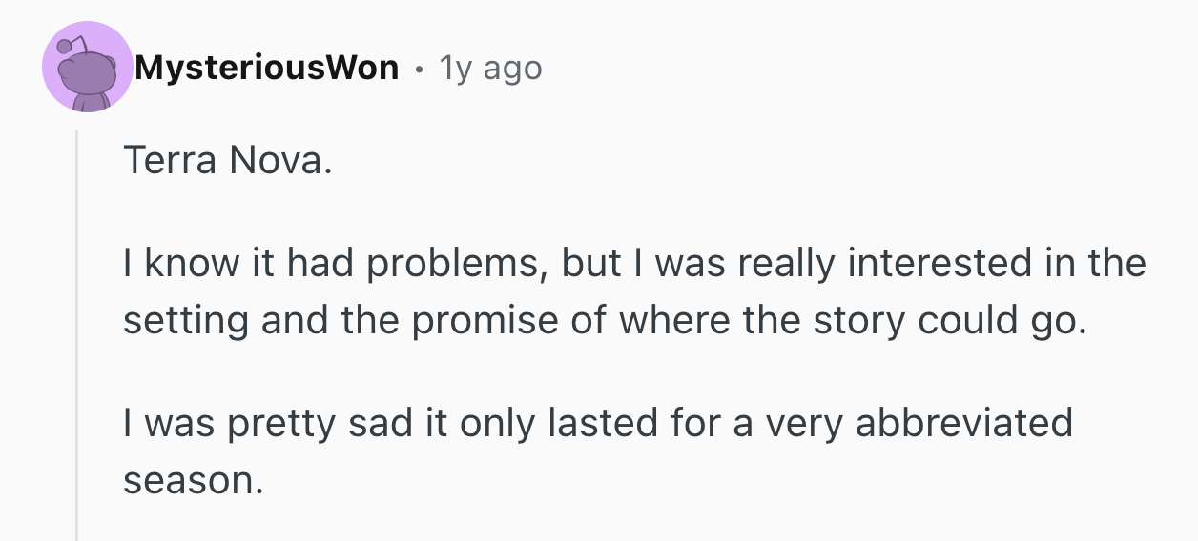This screenshot has width=1198, height=541.
Task: Click the word "season." at the comment's end
Action: click(192, 480)
